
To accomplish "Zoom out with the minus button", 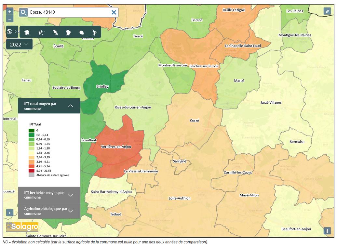I will coord(10,19).
